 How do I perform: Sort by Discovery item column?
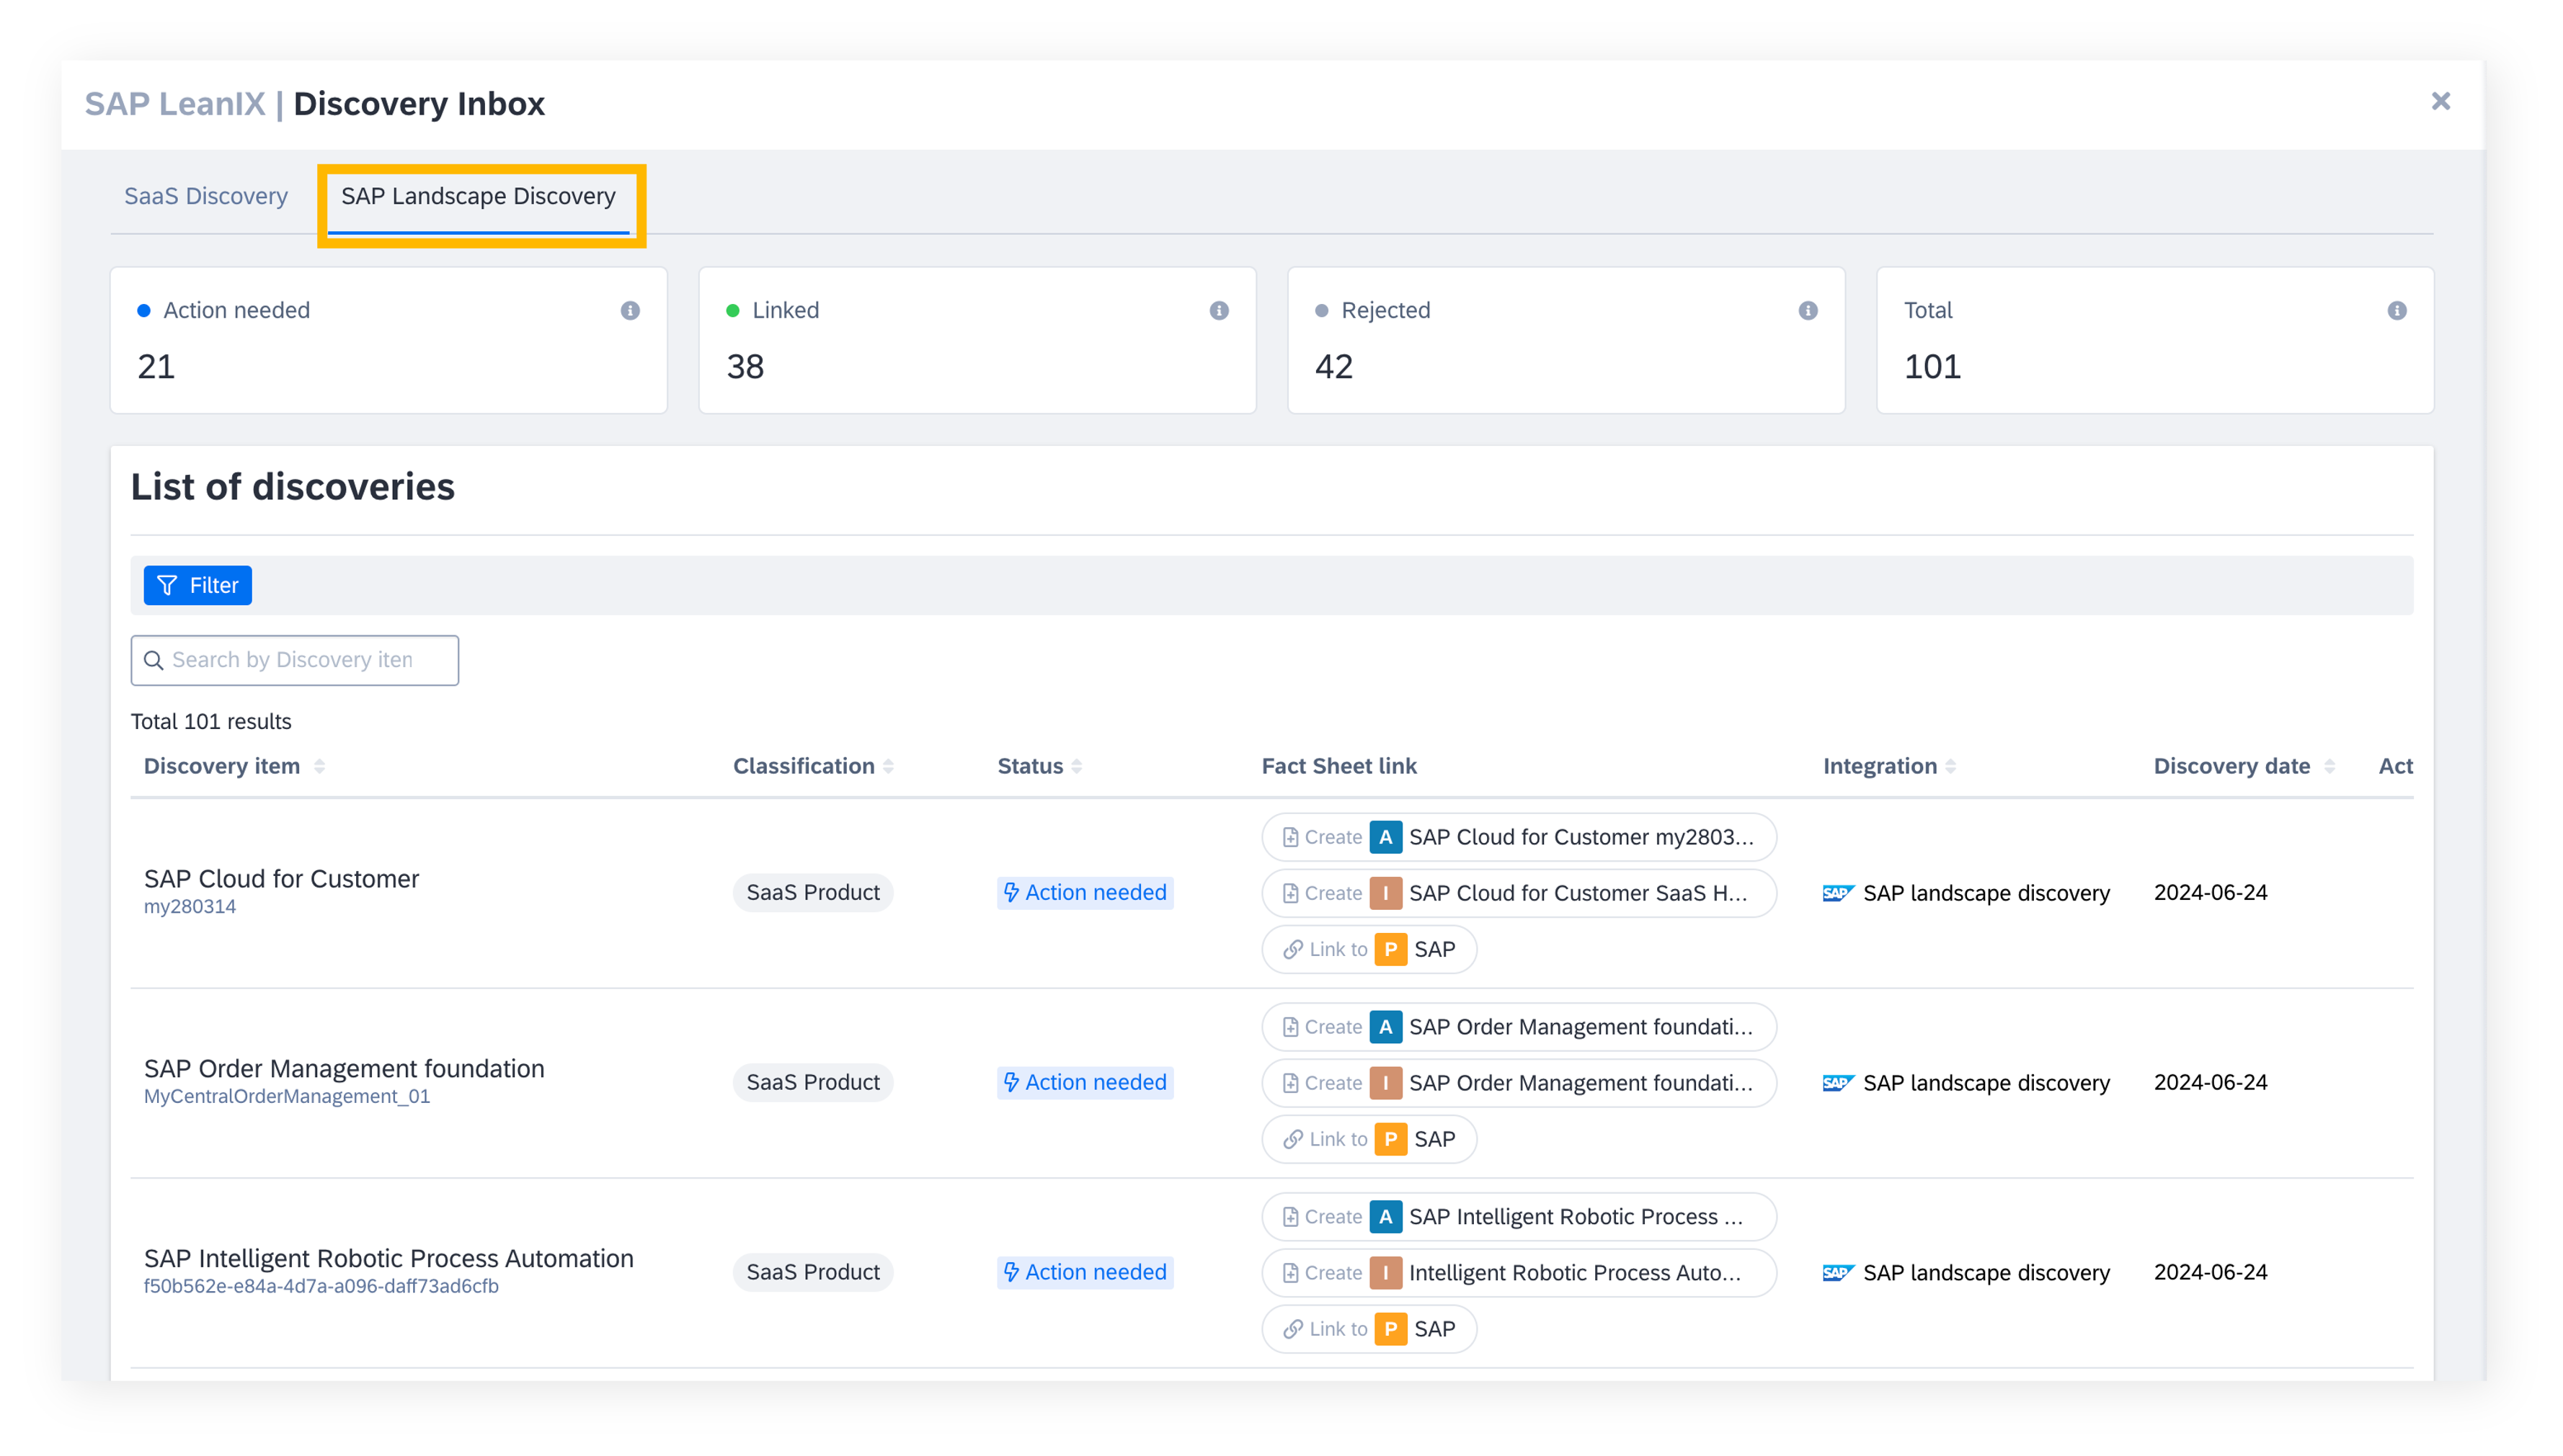pyautogui.click(x=319, y=766)
